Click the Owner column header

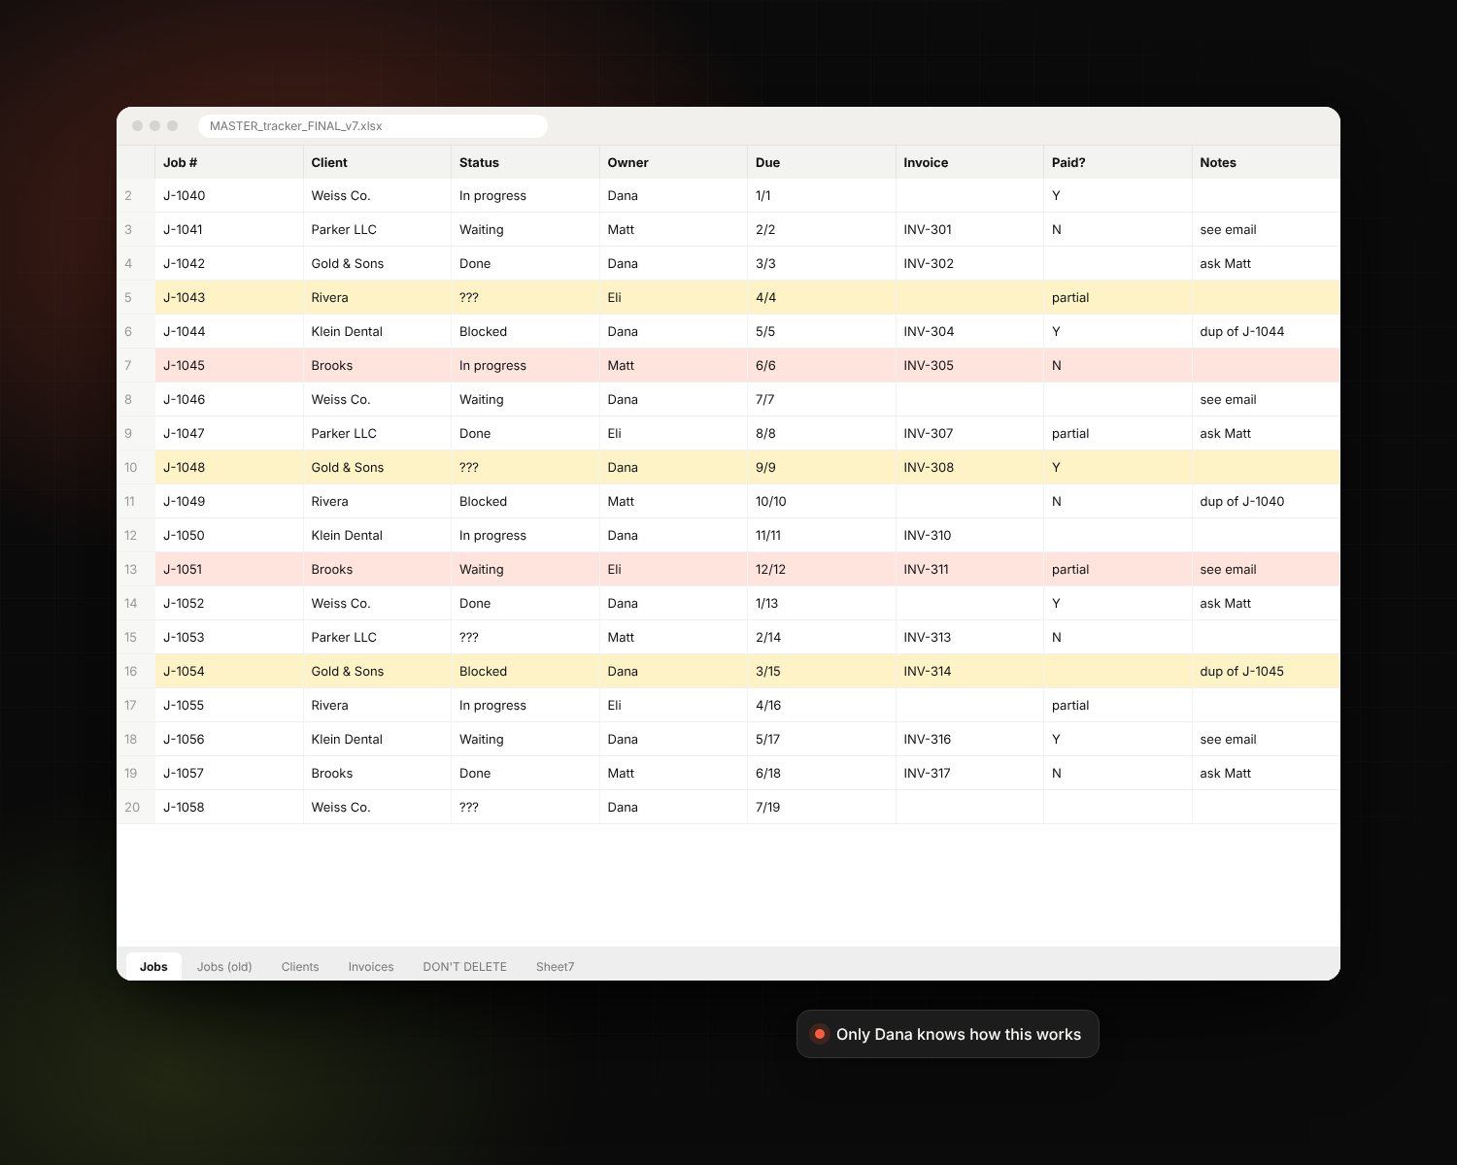click(x=673, y=162)
